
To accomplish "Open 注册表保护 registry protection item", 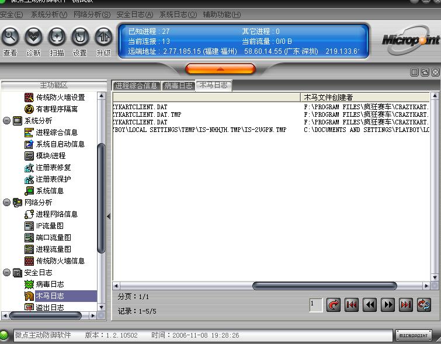I will point(48,179).
